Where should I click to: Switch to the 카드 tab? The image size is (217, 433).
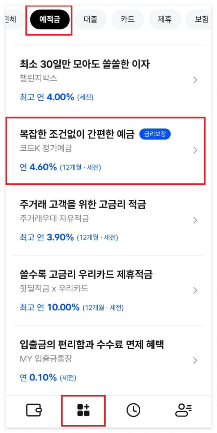pos(128,20)
